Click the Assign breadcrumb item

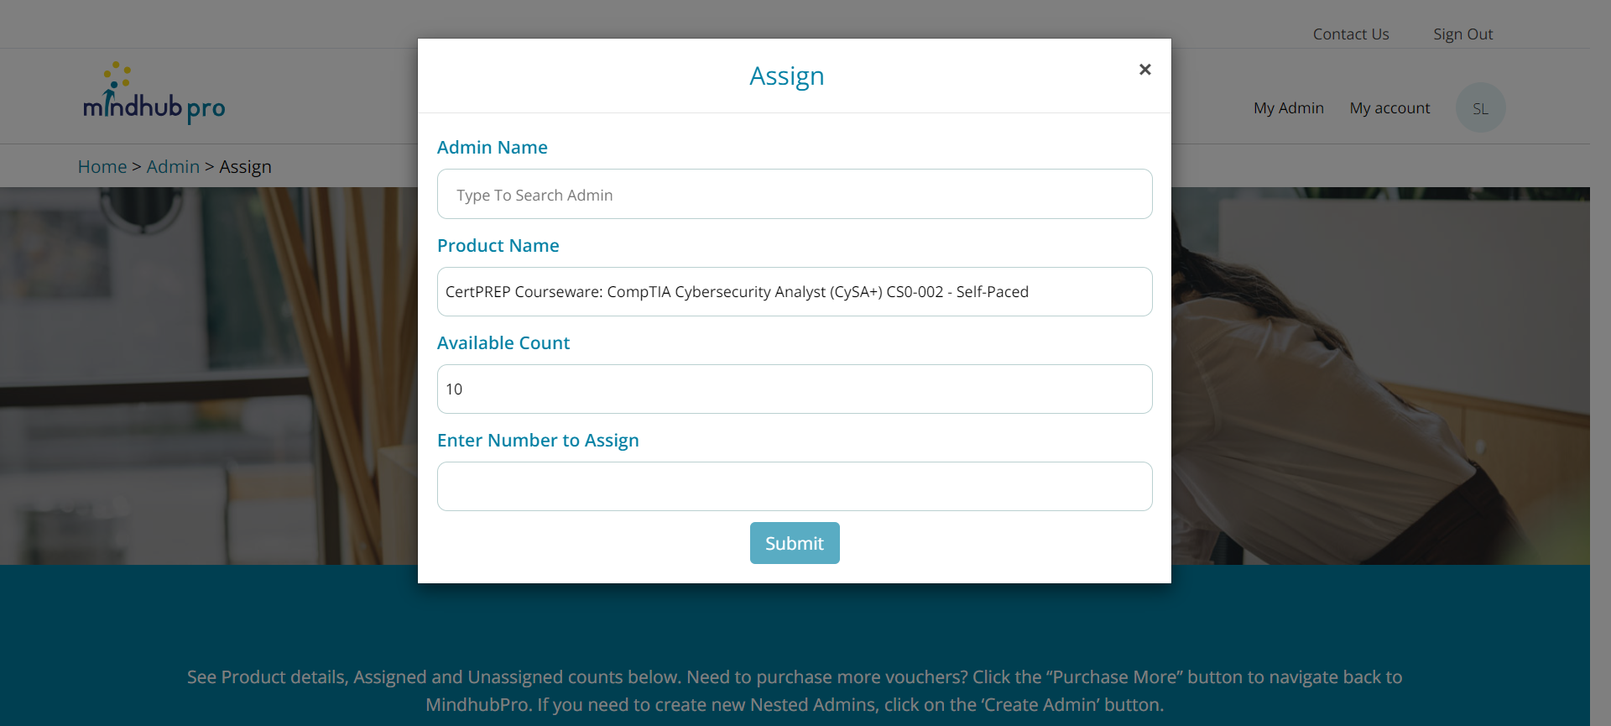[x=245, y=167]
